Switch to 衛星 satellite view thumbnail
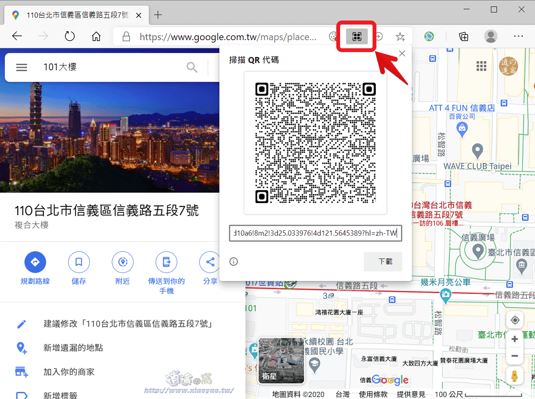The image size is (535, 399). tap(281, 360)
